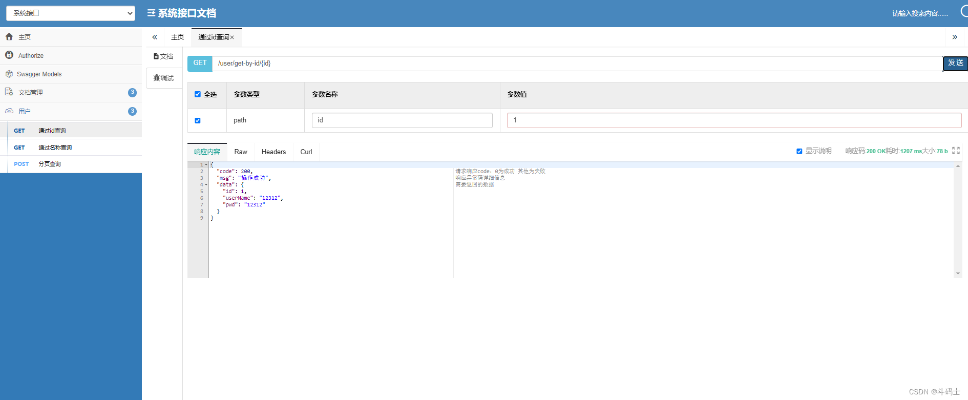Switch to the Headers response tab
This screenshot has width=968, height=400.
coord(273,152)
